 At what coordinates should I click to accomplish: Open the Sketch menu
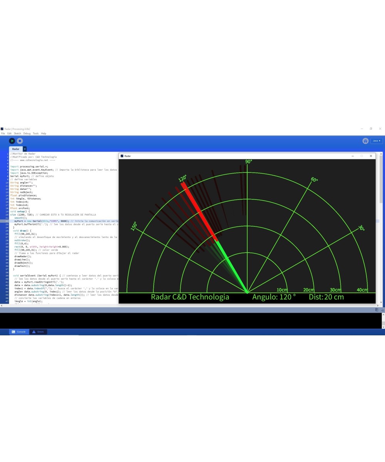(18, 133)
